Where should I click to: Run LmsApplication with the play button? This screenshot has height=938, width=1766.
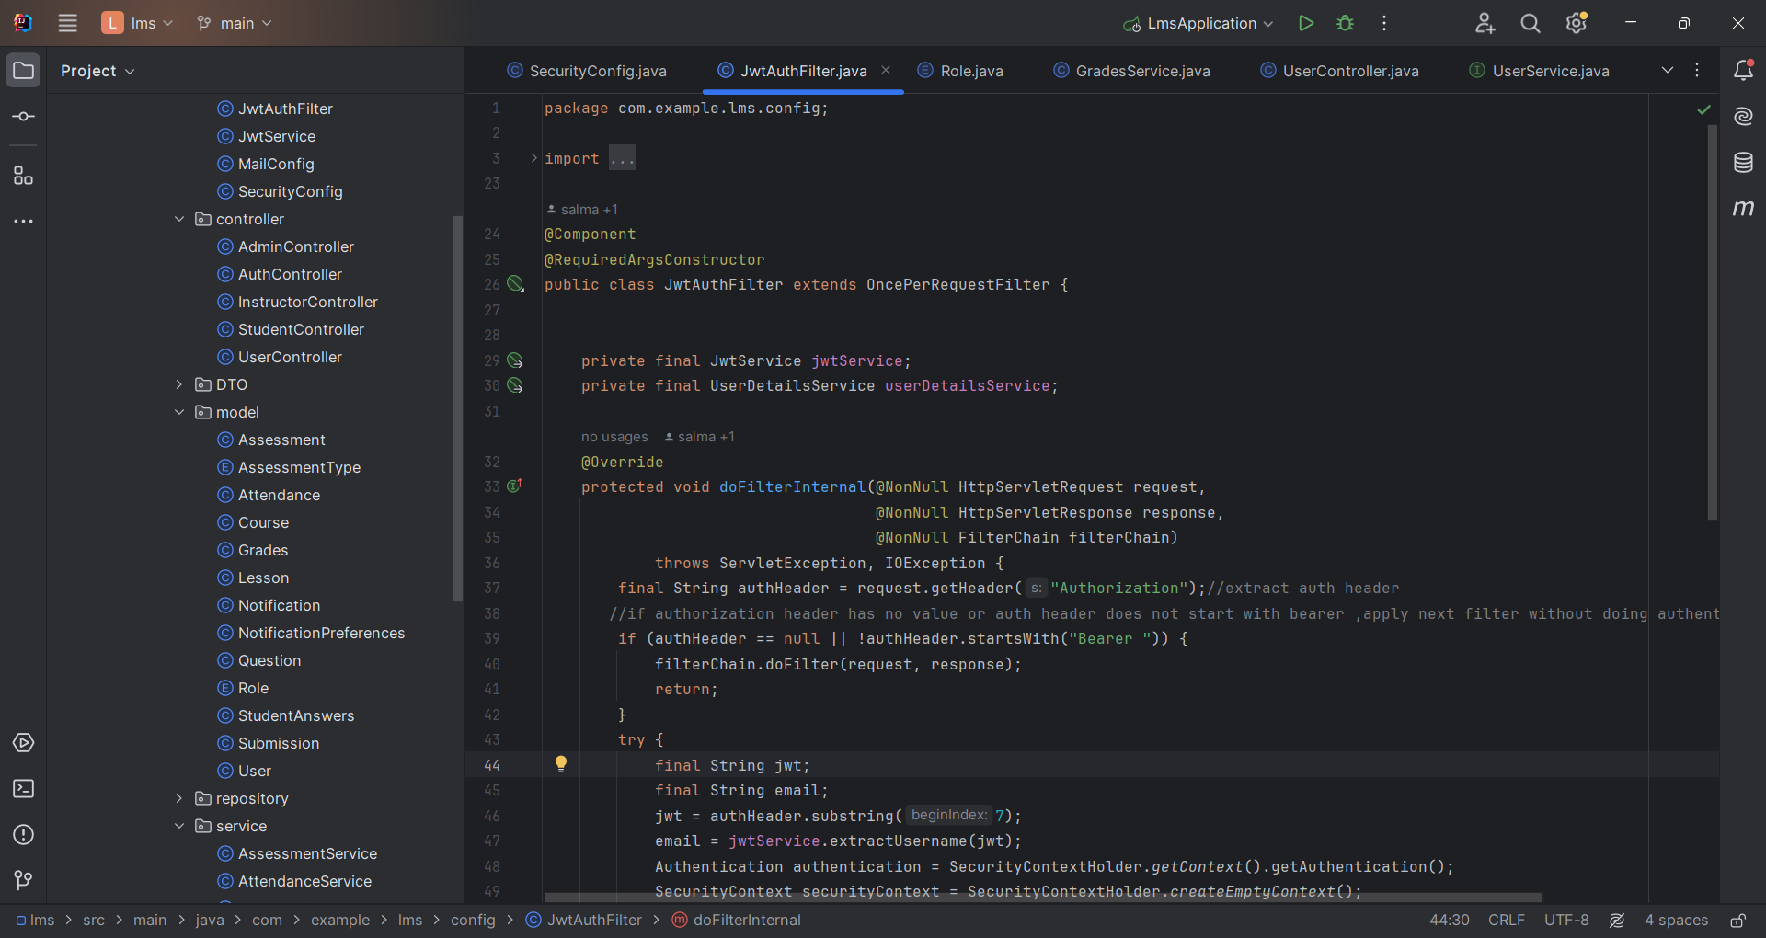(x=1305, y=23)
